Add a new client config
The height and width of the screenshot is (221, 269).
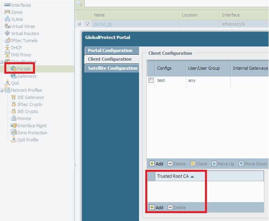click(x=156, y=164)
